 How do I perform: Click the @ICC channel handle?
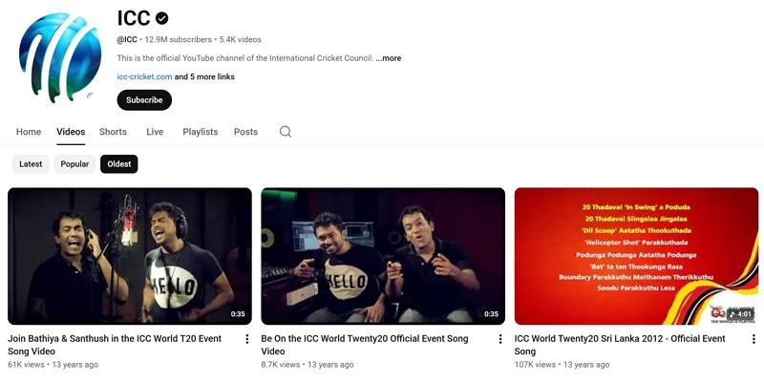(x=127, y=39)
